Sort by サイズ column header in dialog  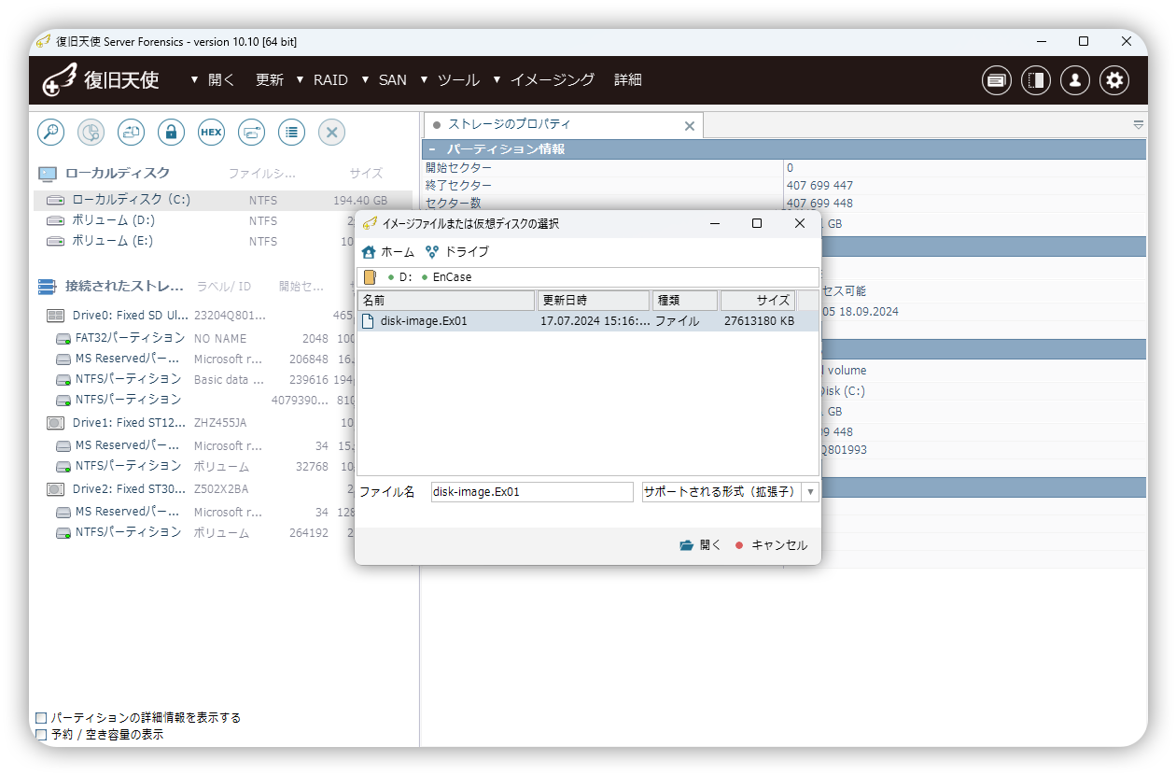tap(758, 301)
